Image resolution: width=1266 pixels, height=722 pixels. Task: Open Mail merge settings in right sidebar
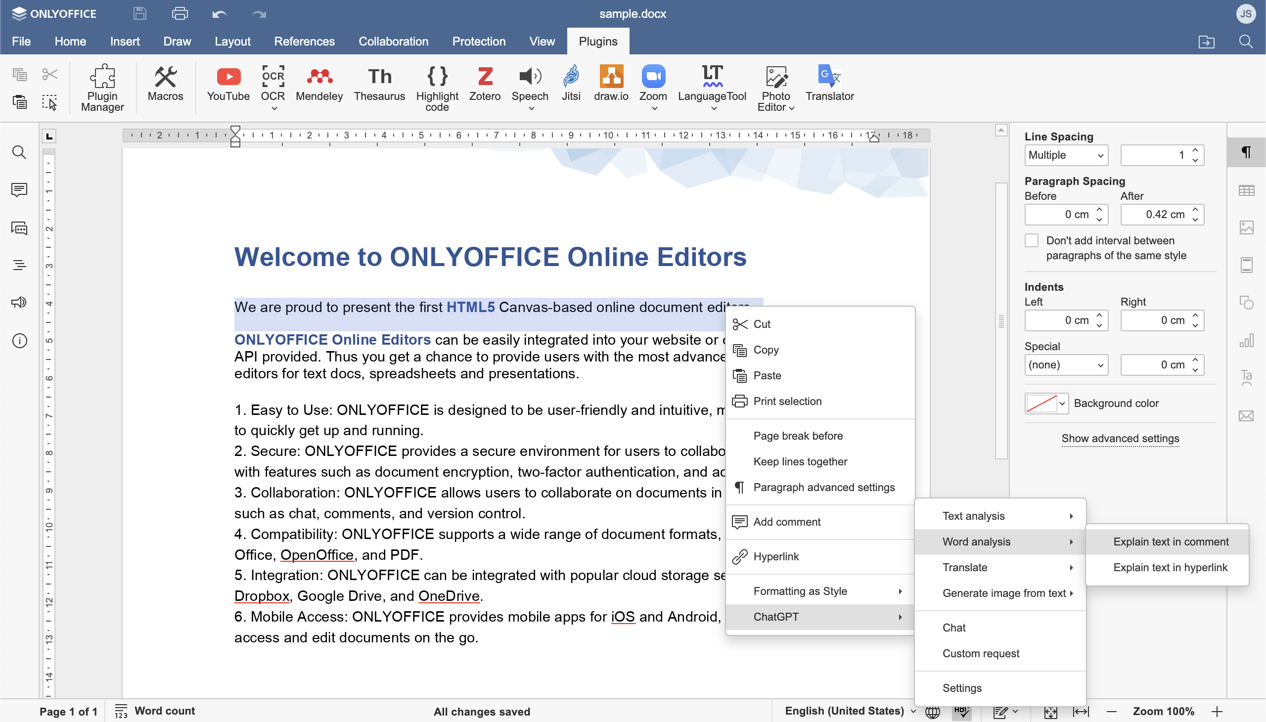click(1246, 415)
